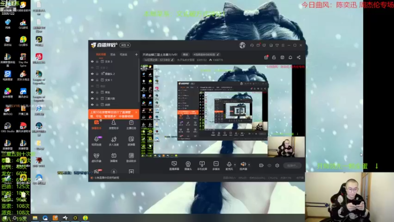
Task: Open messages icon with red dot
Action: 258,45
